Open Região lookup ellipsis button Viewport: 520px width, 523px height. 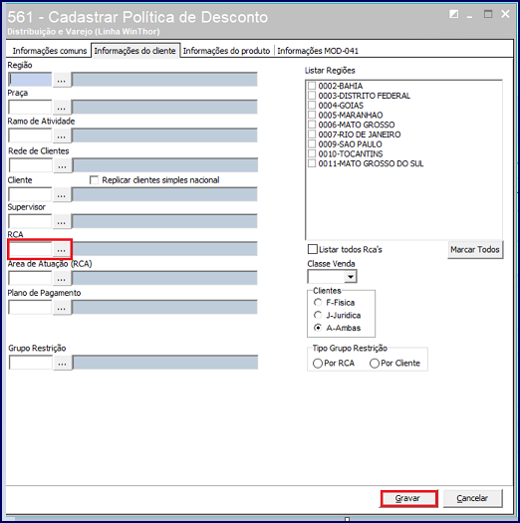coord(62,80)
